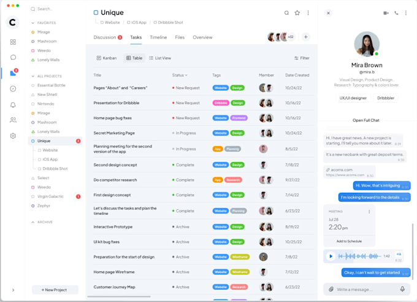Open Dribbble Shot subproject in sidebar
The image size is (417, 302).
click(55, 169)
